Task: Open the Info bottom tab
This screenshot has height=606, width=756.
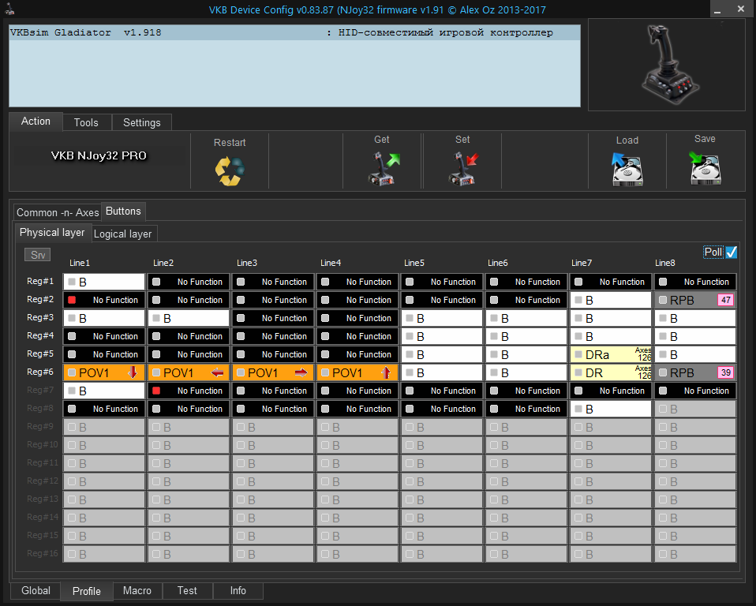Action: 238,590
